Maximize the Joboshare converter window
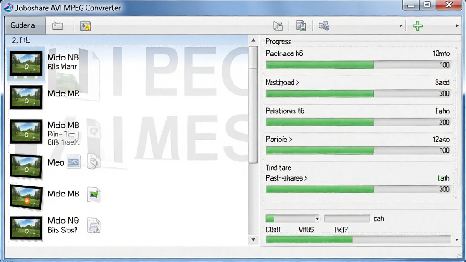This screenshot has width=466, height=262. [x=427, y=5]
